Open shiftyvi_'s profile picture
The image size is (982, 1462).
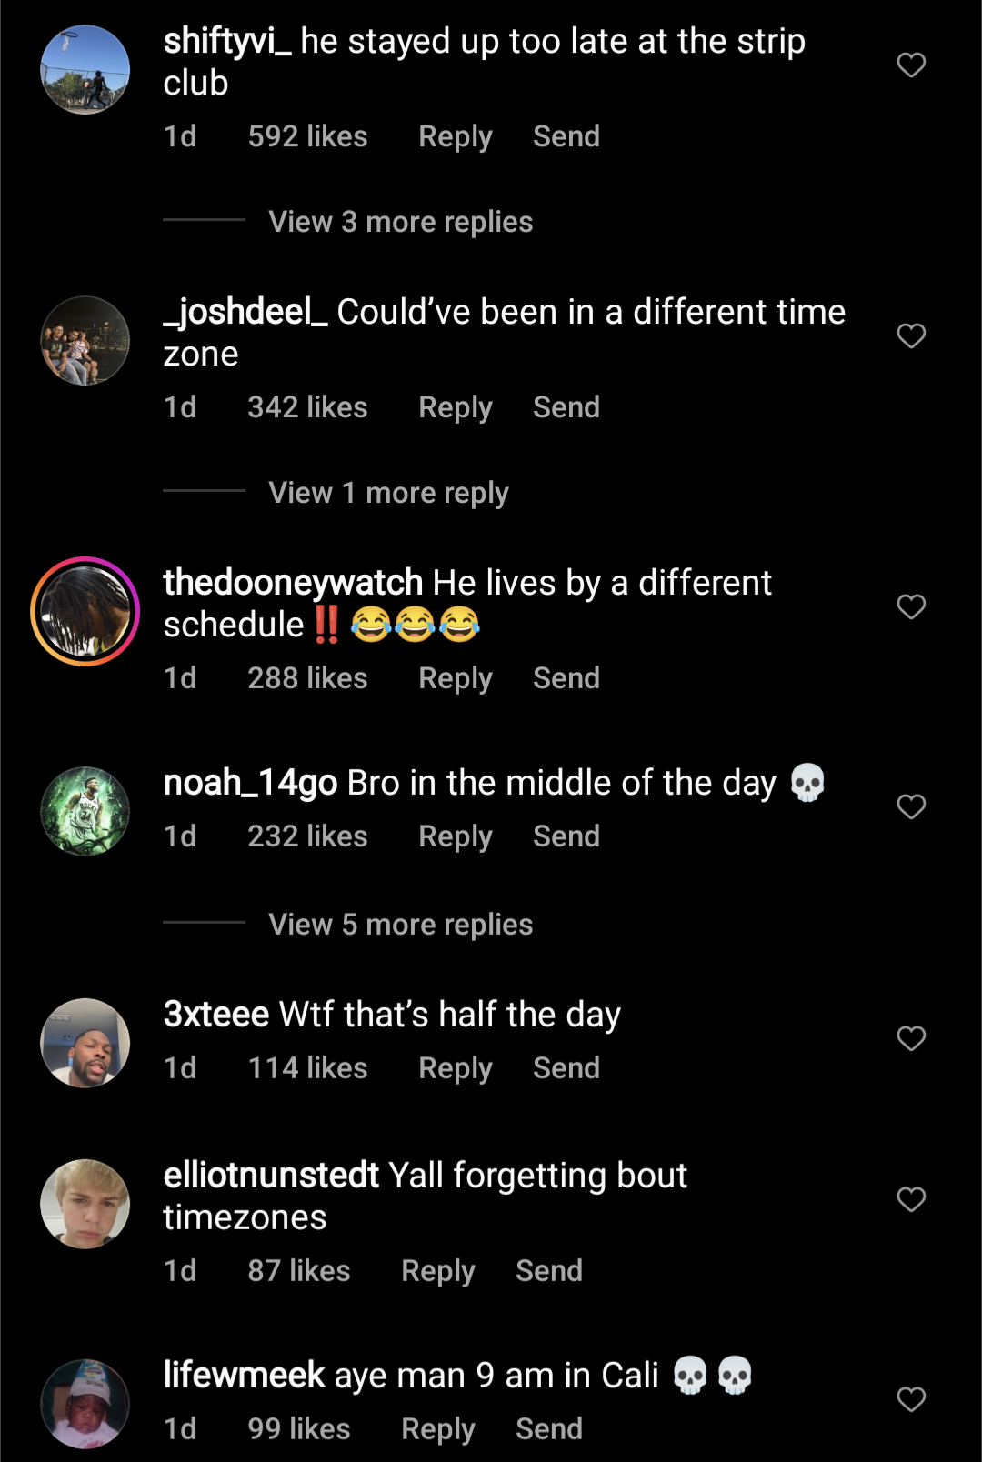pyautogui.click(x=85, y=70)
